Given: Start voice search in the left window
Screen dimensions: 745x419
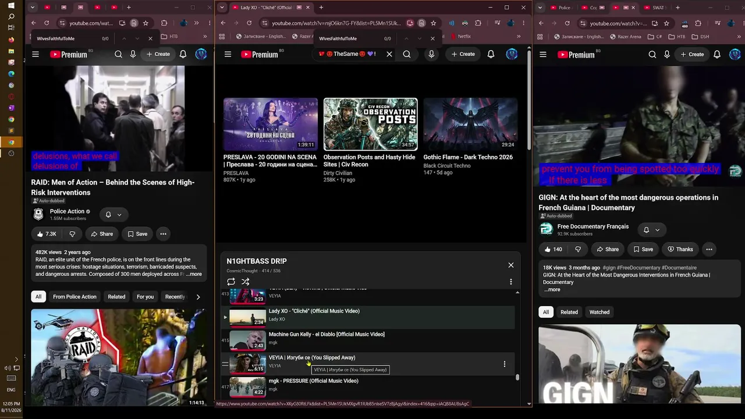Looking at the screenshot, I should 133,54.
